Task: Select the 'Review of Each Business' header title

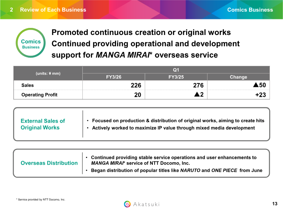Action: pyautogui.click(x=53, y=10)
